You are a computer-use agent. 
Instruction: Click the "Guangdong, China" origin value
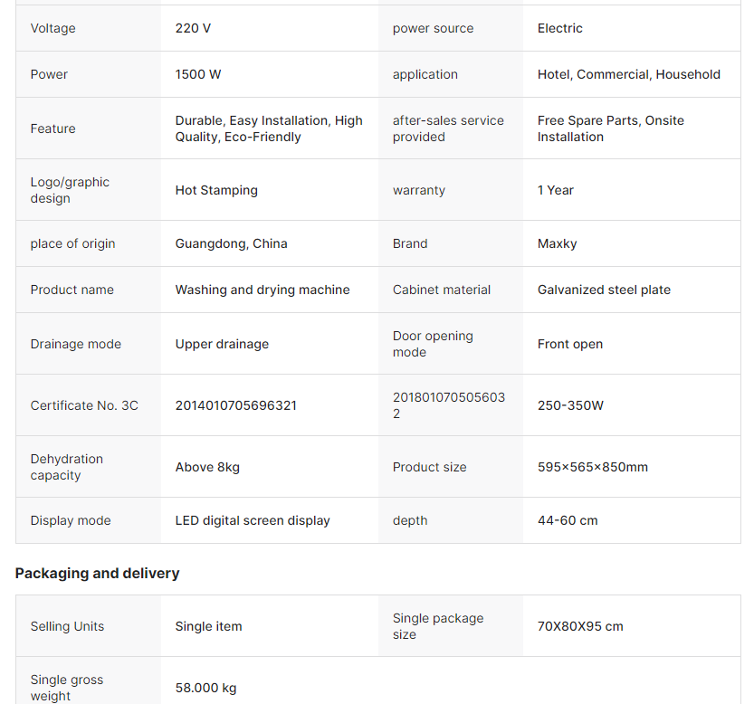point(231,243)
